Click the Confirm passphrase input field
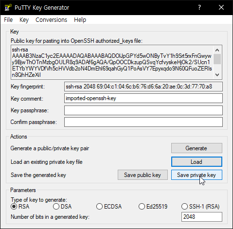This screenshot has width=233, height=229. 143,122
